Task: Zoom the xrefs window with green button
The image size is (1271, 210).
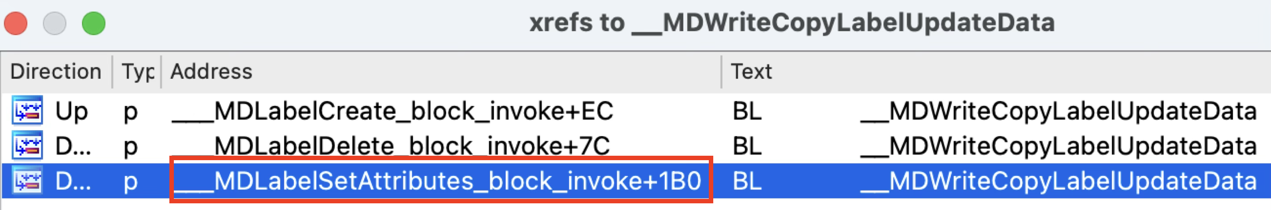Action: click(94, 23)
